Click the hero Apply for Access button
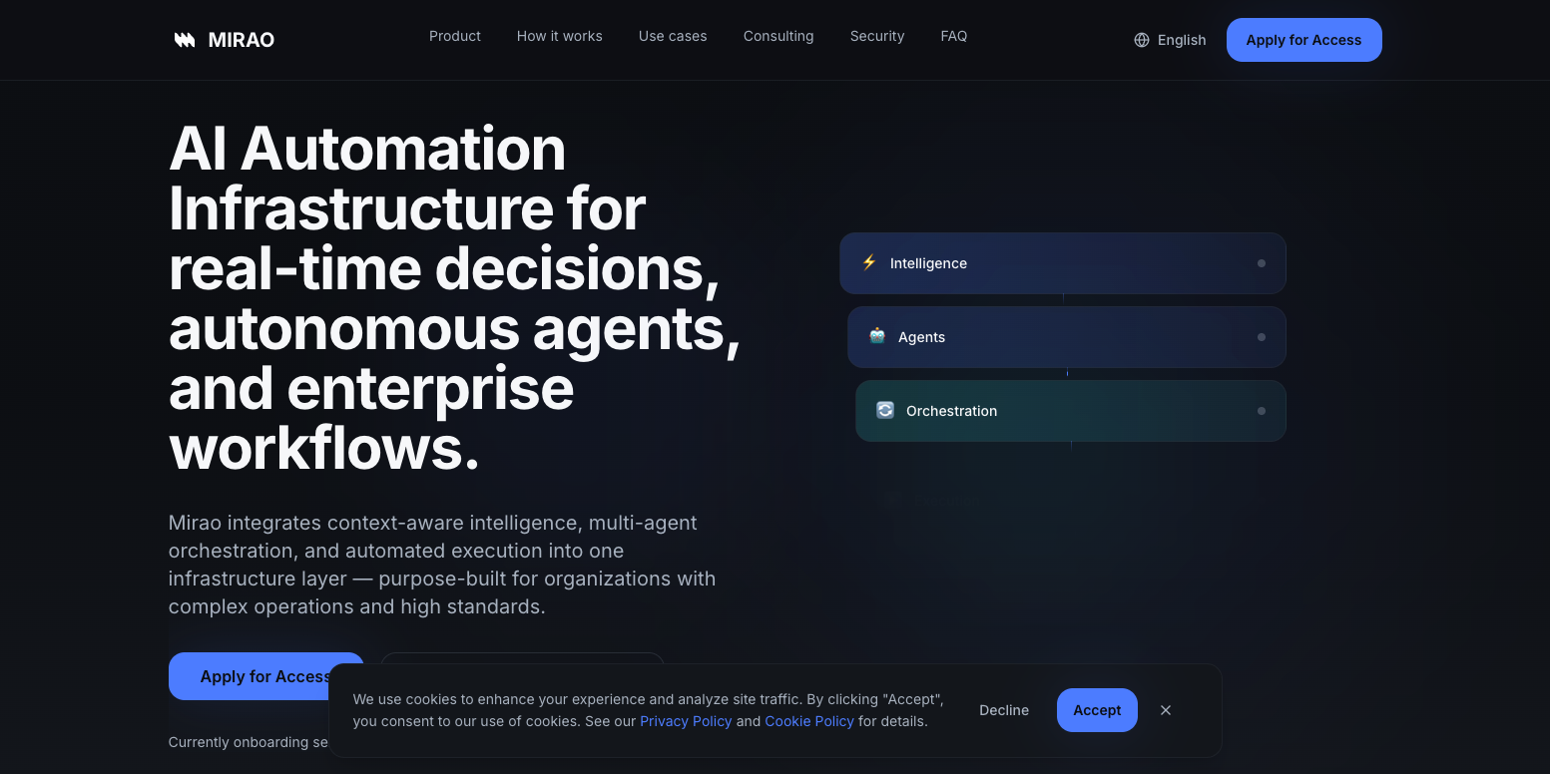Viewport: 1550px width, 774px height. pos(265,676)
